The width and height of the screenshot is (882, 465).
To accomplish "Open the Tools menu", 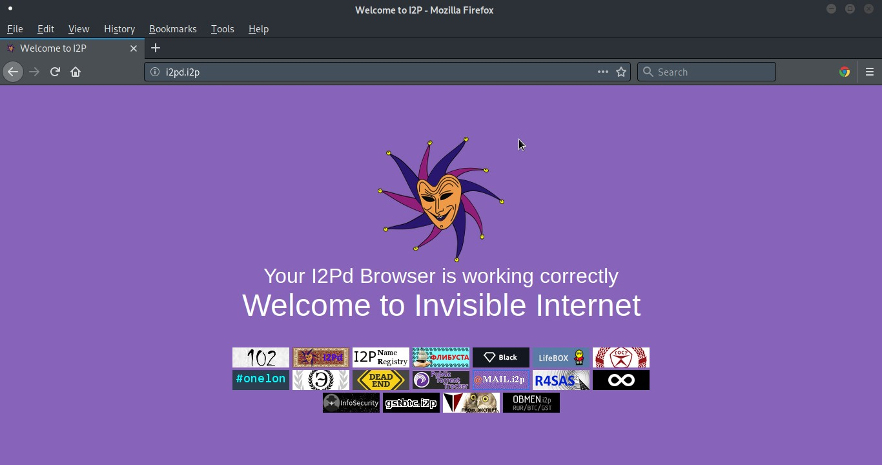I will point(223,29).
